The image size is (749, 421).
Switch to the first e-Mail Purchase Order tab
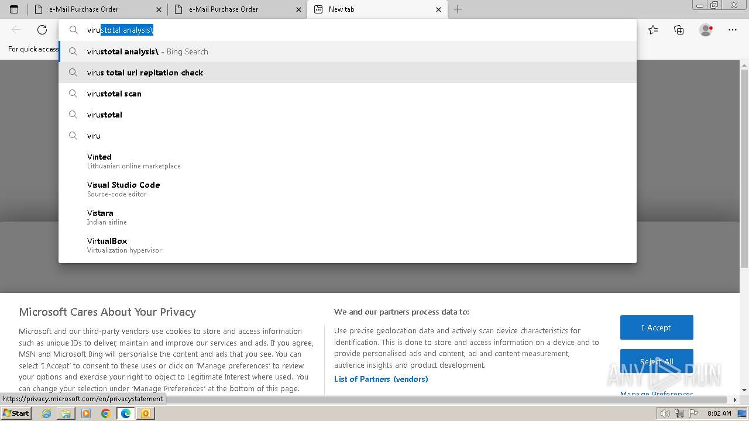(98, 9)
